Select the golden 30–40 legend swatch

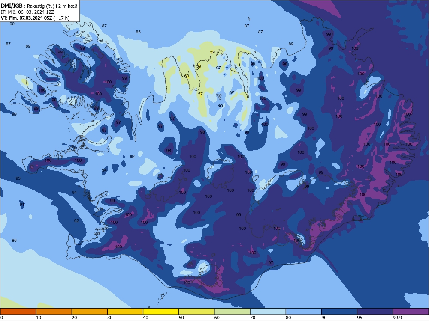pos(125,312)
